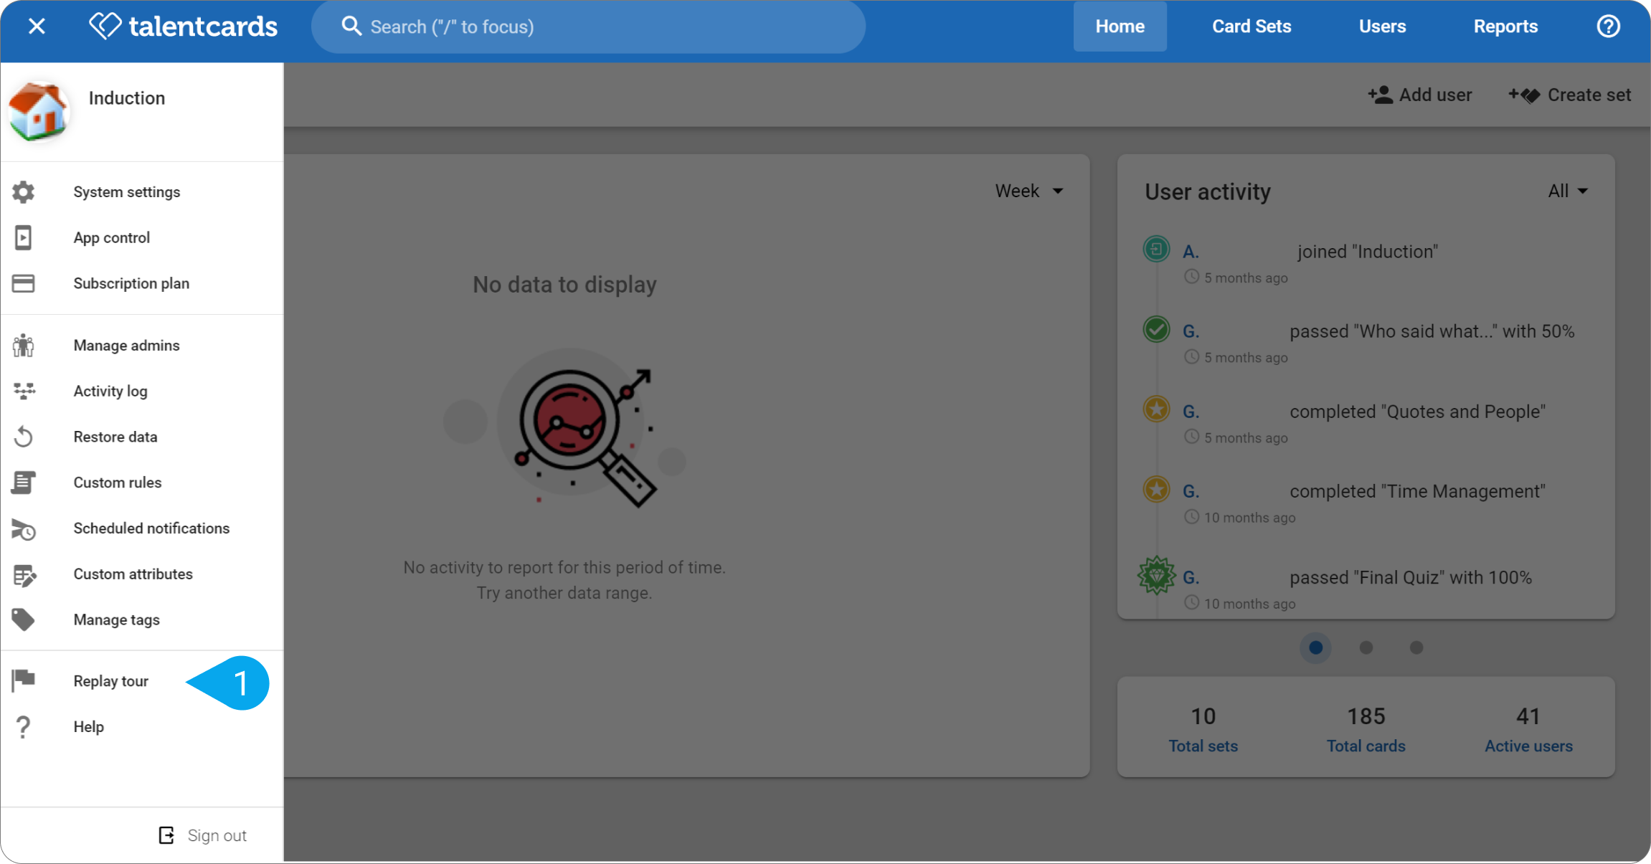Viewport: 1651px width, 864px height.
Task: Click the Manage tags tag icon
Action: [x=23, y=619]
